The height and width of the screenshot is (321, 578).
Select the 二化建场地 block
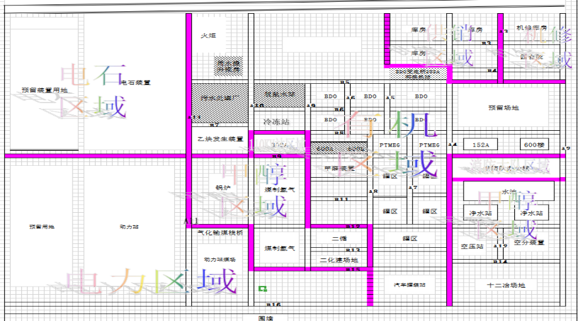pos(339,260)
